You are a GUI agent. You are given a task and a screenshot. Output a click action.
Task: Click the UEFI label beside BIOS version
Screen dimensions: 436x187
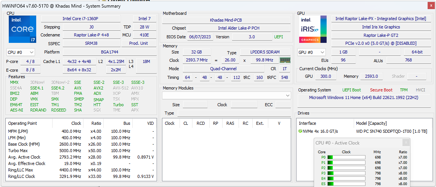pyautogui.click(x=279, y=37)
